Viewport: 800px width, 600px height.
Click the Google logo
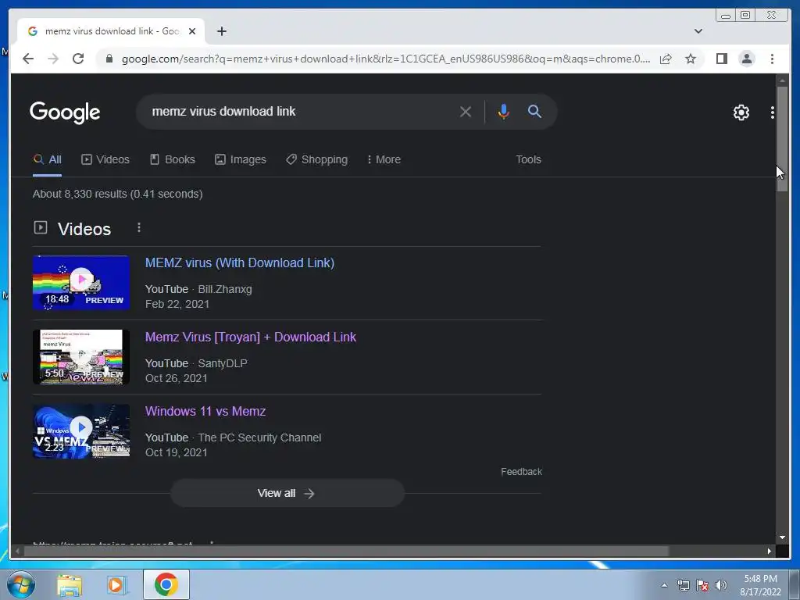click(x=65, y=112)
